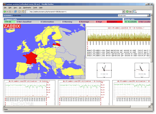The height and width of the screenshot is (114, 156).
Task: Open the Tools menu
Action: [x=35, y=8]
